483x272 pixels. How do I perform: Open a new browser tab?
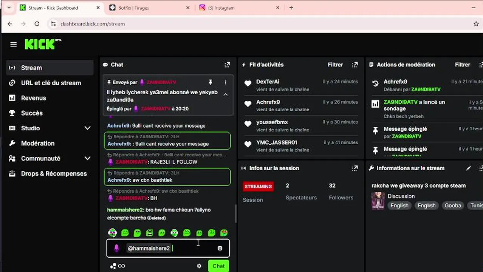click(291, 8)
